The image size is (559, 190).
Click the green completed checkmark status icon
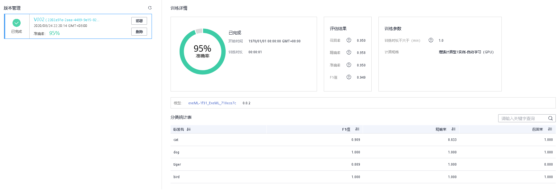click(16, 23)
